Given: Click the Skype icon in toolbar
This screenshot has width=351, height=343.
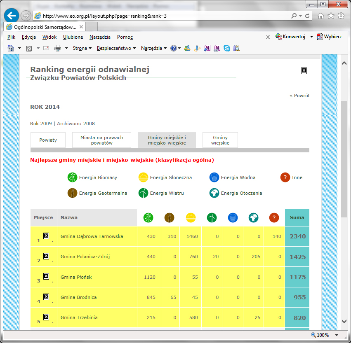Looking at the screenshot, I should (x=226, y=48).
